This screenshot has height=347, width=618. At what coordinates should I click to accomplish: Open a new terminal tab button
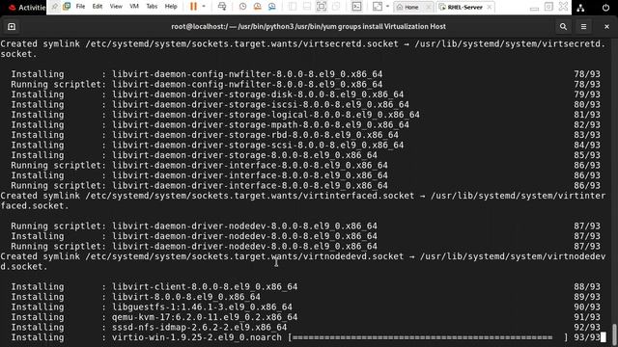pyautogui.click(x=12, y=26)
